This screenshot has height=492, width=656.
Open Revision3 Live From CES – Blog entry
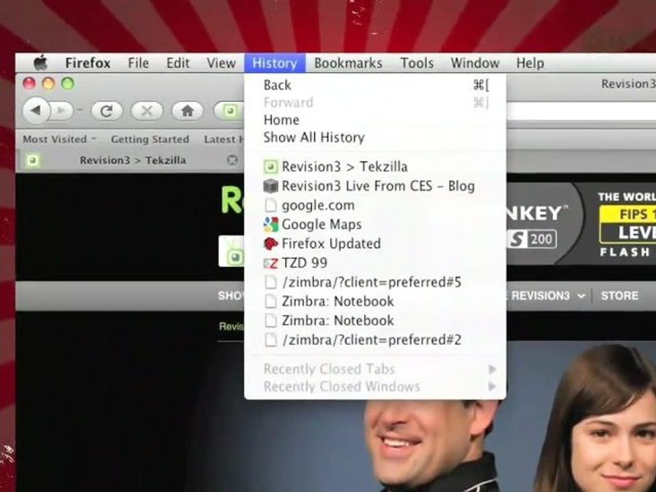tap(375, 186)
